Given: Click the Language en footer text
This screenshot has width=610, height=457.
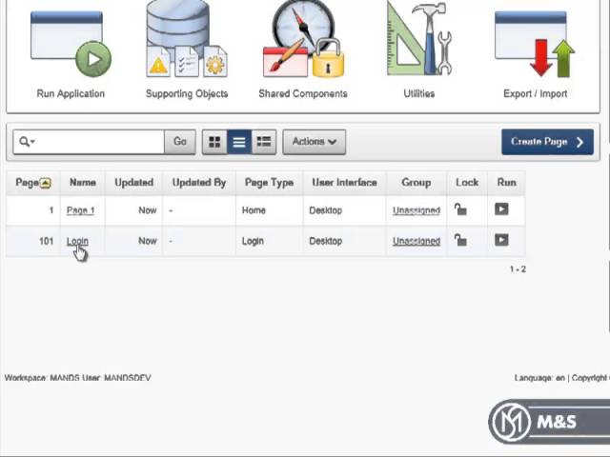Looking at the screenshot, I should [x=539, y=378].
